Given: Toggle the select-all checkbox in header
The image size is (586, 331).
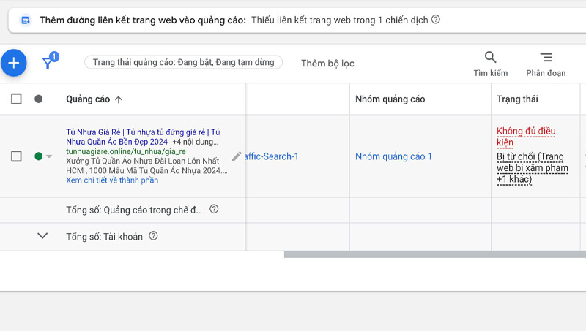Looking at the screenshot, I should (16, 99).
